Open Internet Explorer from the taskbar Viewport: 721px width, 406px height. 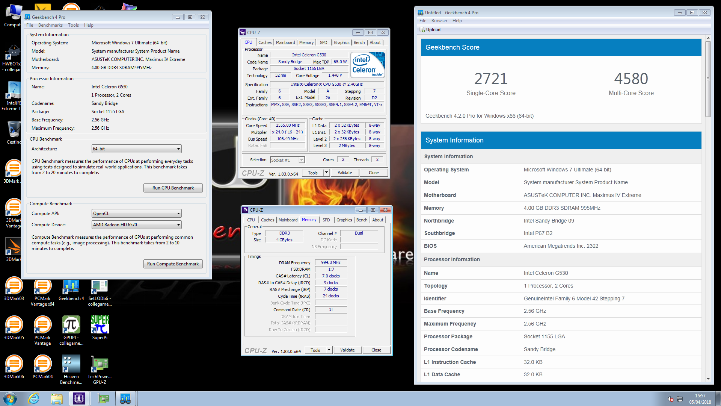(x=34, y=398)
